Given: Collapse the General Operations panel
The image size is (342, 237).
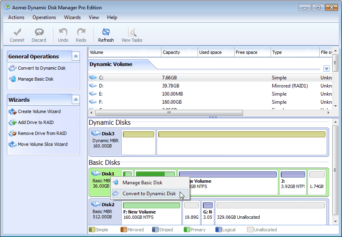Looking at the screenshot, I should [75, 56].
